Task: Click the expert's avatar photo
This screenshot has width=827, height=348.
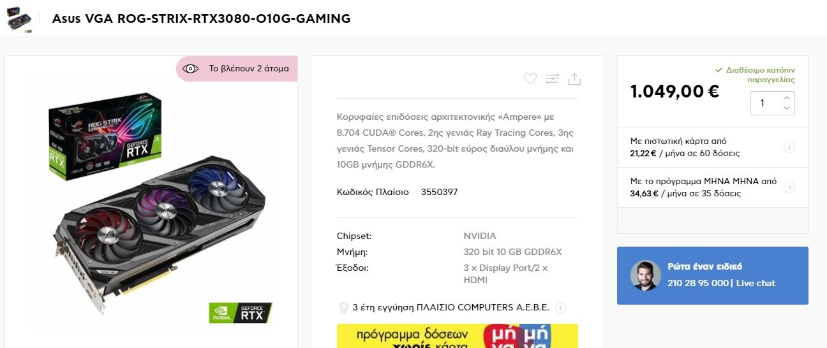Action: pos(645,275)
